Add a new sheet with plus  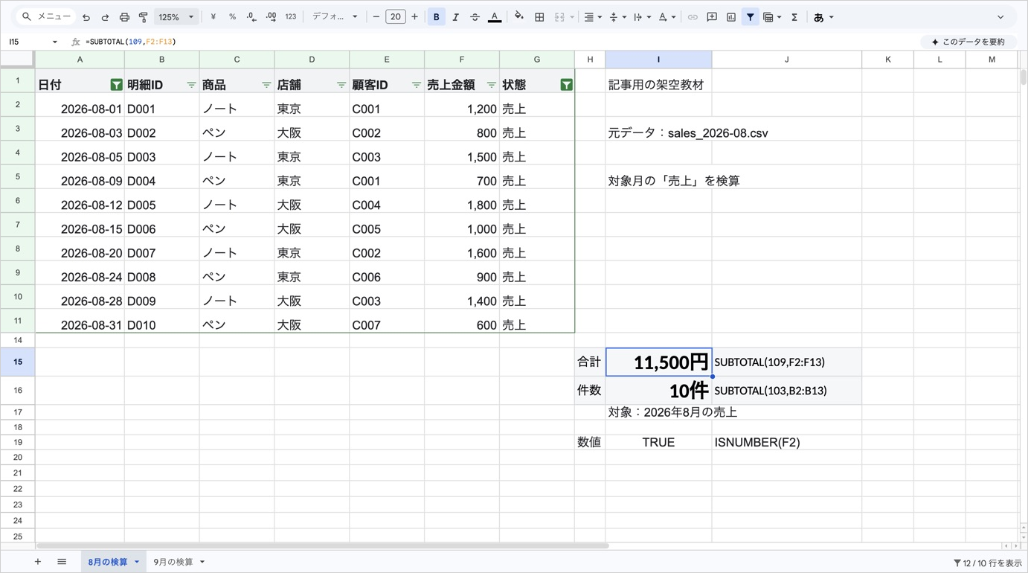[38, 562]
